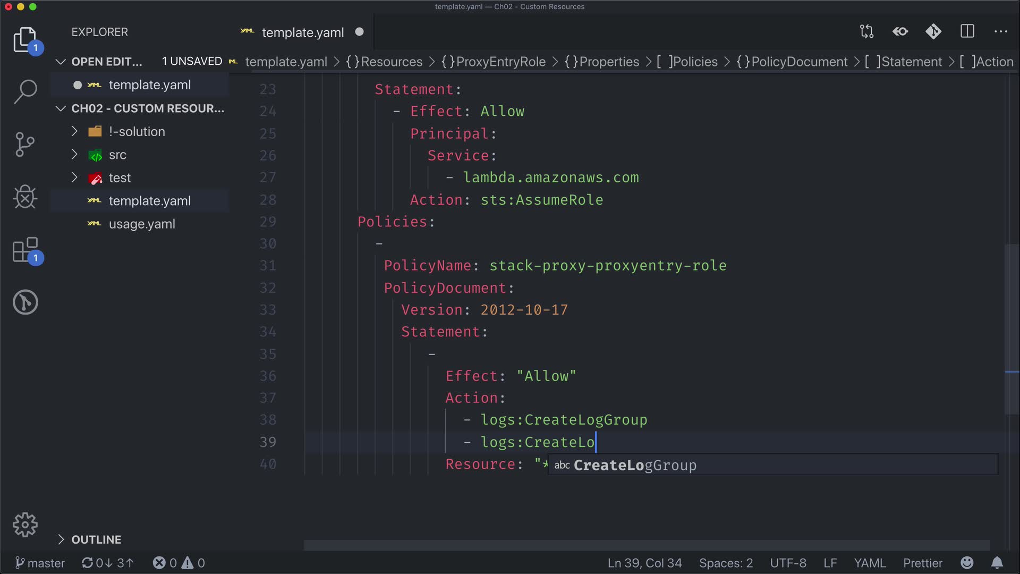This screenshot has height=574, width=1020.
Task: Open the GitLens icon in activity bar
Action: pyautogui.click(x=25, y=302)
